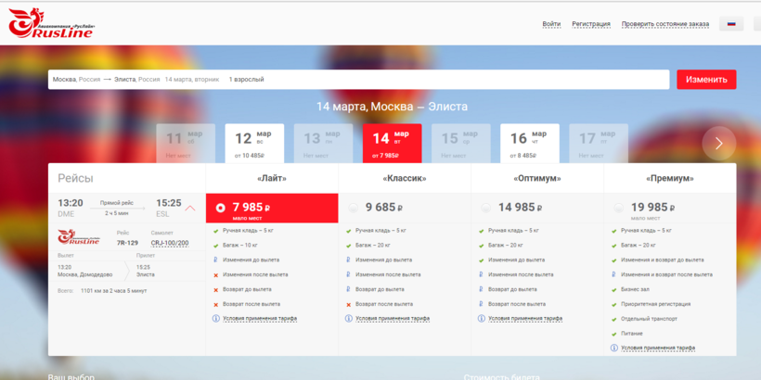Click the info icon under the Премиум tariff
This screenshot has height=380, width=761.
614,348
